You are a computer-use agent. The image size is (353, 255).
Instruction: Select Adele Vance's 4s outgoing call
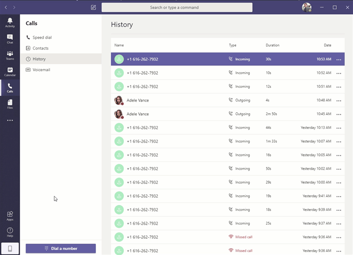coord(228,101)
